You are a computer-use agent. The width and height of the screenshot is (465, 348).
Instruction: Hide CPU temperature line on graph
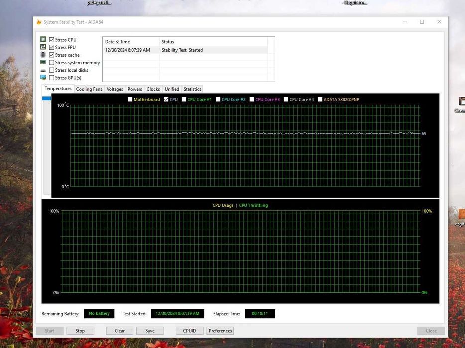click(x=166, y=99)
